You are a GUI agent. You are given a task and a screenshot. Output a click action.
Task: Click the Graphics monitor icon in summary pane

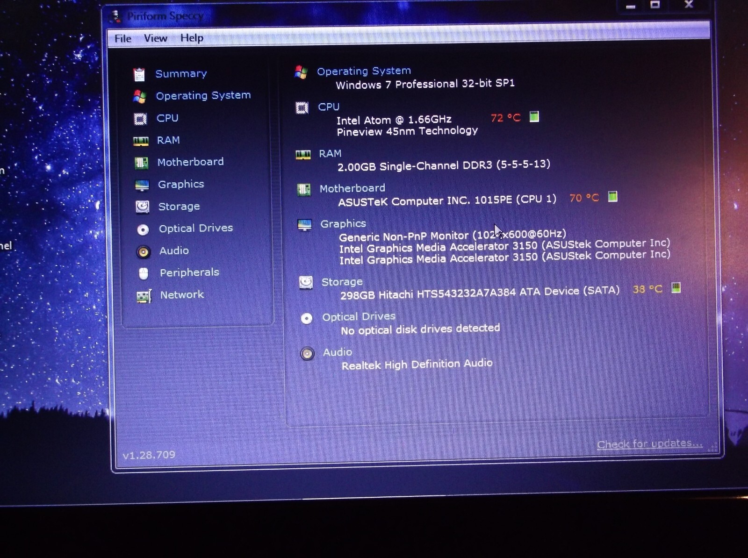[305, 225]
